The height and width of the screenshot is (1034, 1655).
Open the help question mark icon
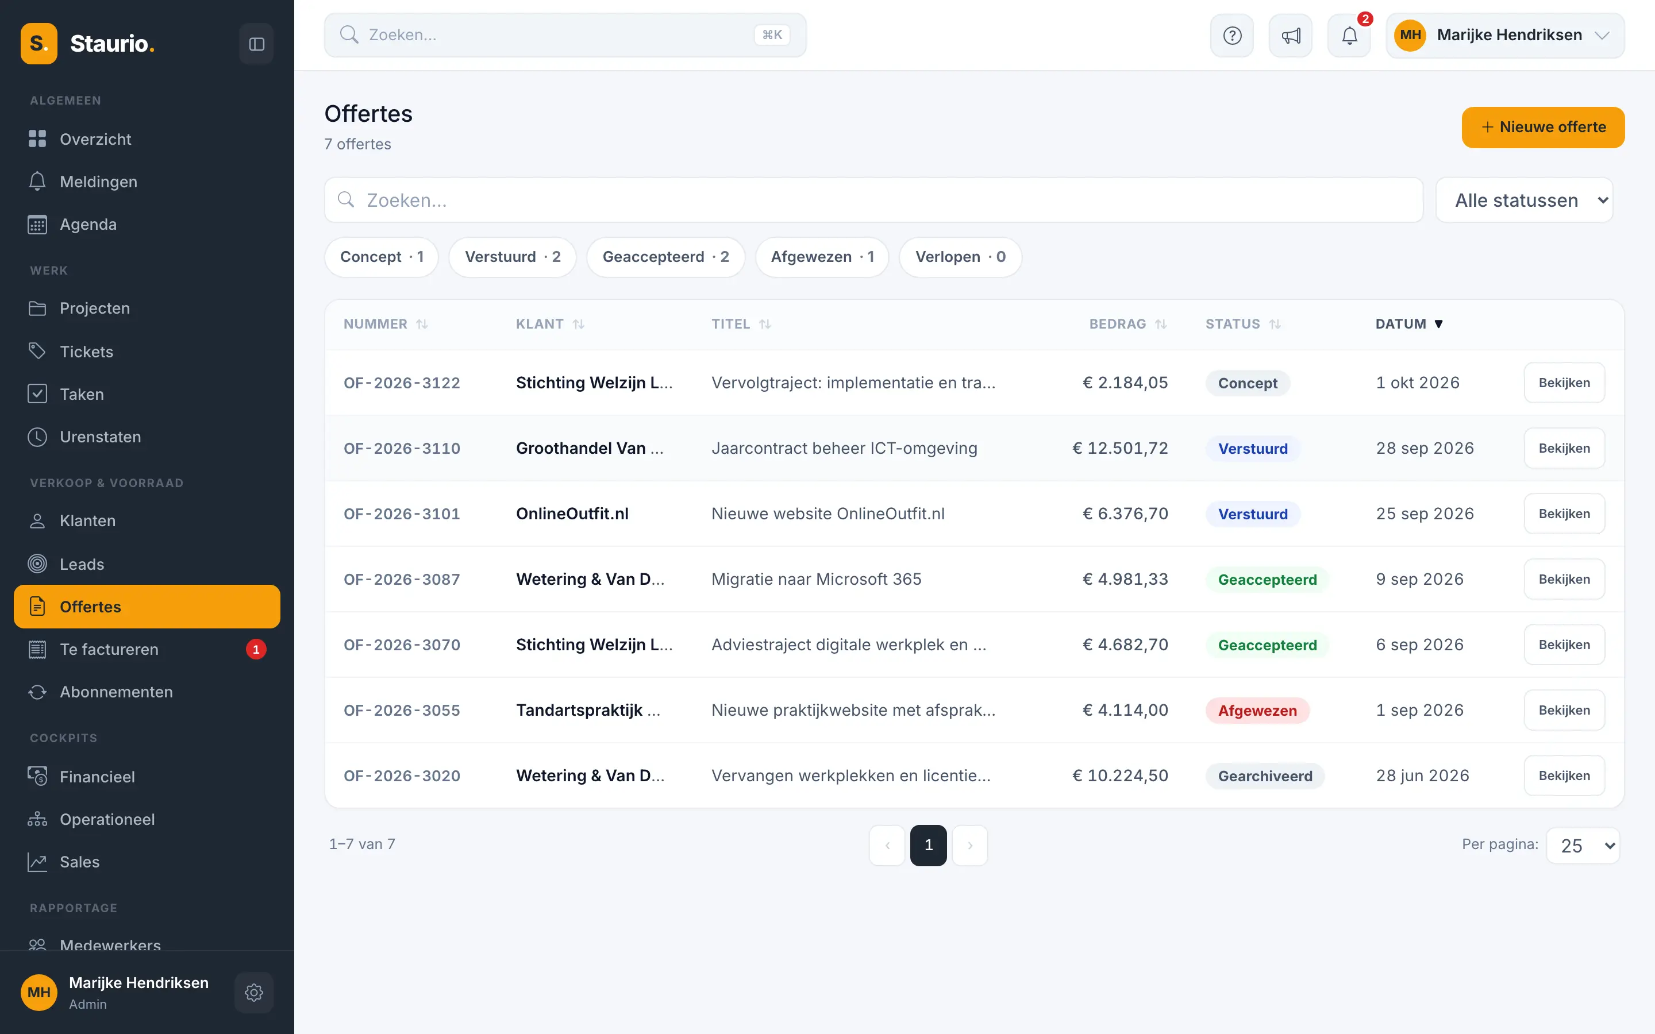tap(1231, 36)
